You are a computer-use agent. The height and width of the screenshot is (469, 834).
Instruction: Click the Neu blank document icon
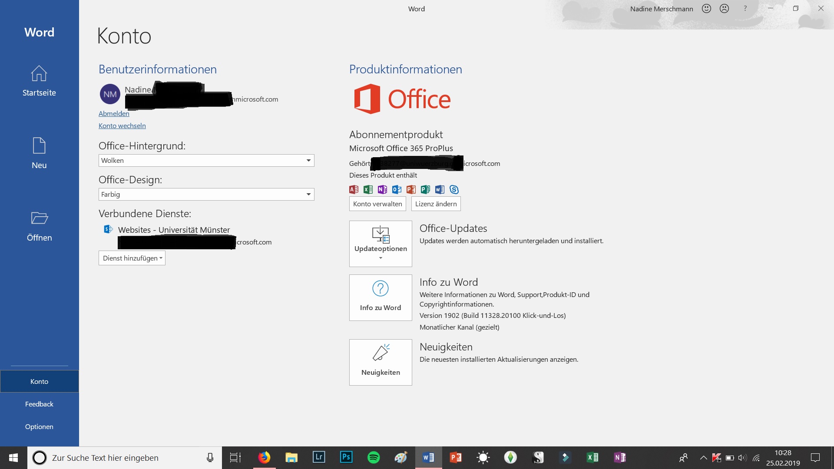tap(39, 145)
